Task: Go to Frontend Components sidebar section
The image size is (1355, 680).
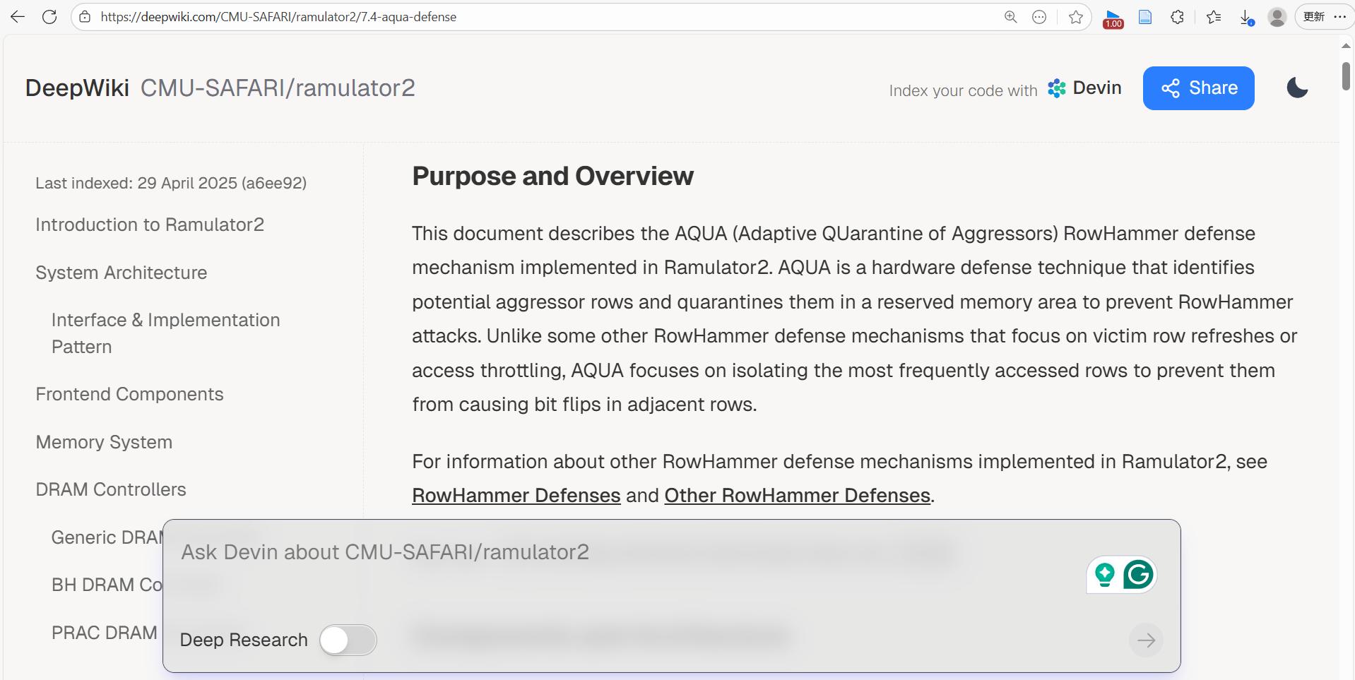Action: point(129,394)
